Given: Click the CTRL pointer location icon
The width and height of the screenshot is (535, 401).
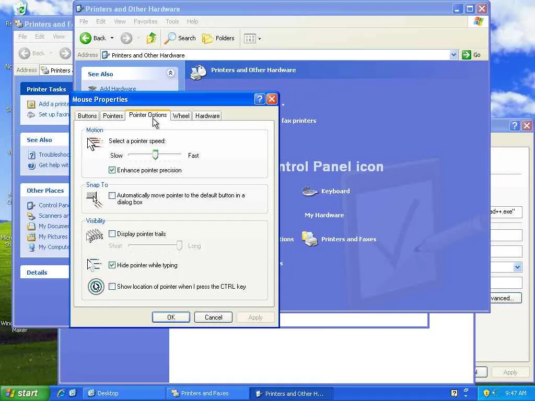Looking at the screenshot, I should (96, 287).
